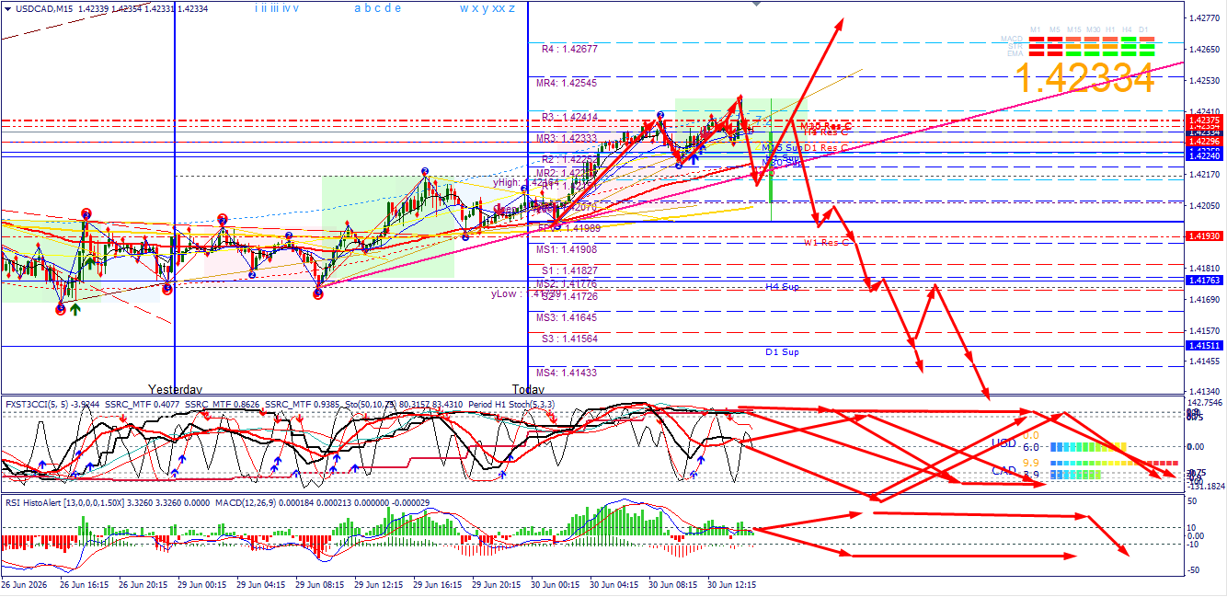Image resolution: width=1227 pixels, height=597 pixels.
Task: Click the 1.41930 red price tag on axis
Action: 1204,236
